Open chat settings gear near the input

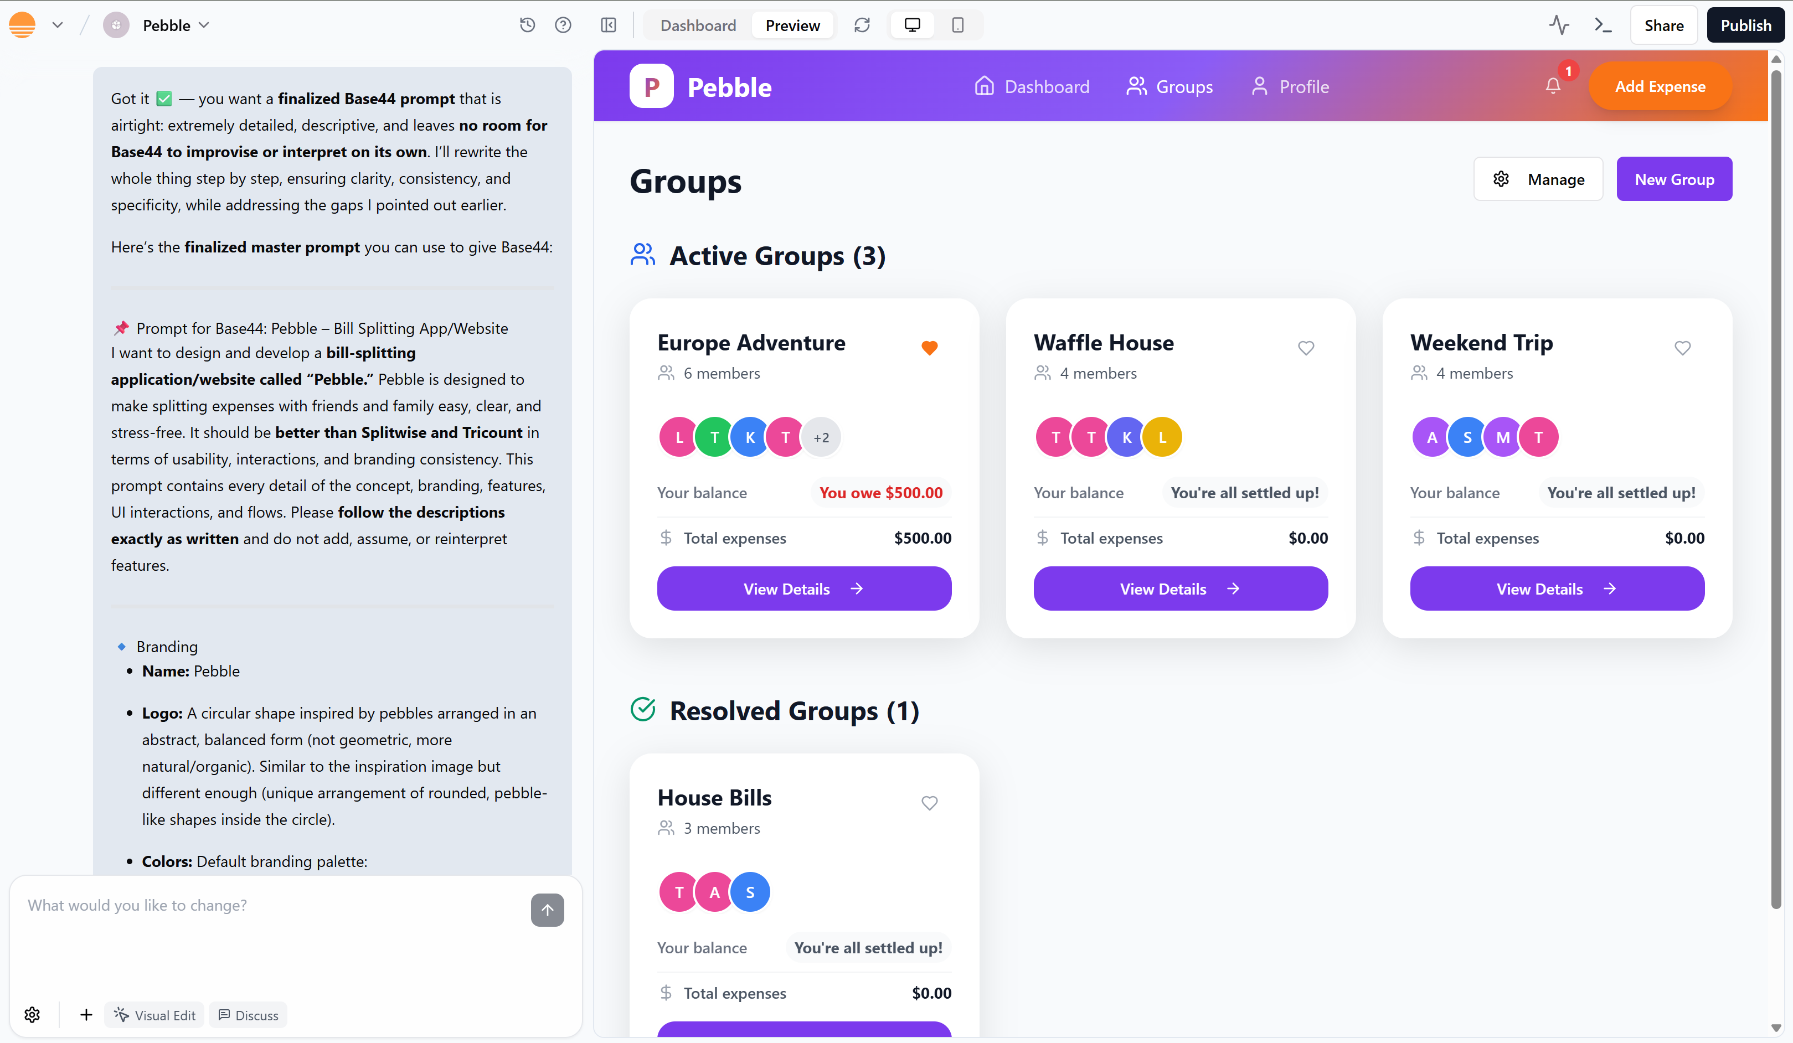click(x=32, y=1015)
